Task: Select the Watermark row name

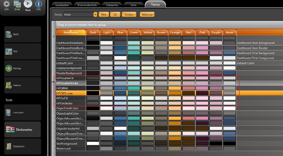Action: point(63,149)
